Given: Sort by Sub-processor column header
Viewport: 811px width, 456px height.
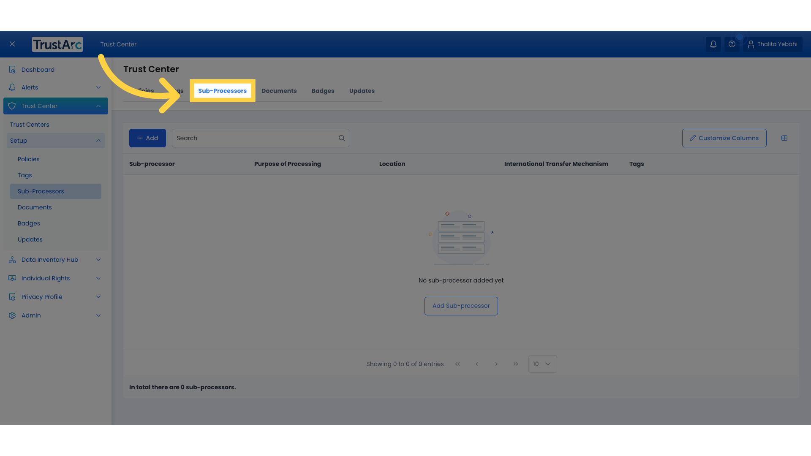Looking at the screenshot, I should 152,164.
